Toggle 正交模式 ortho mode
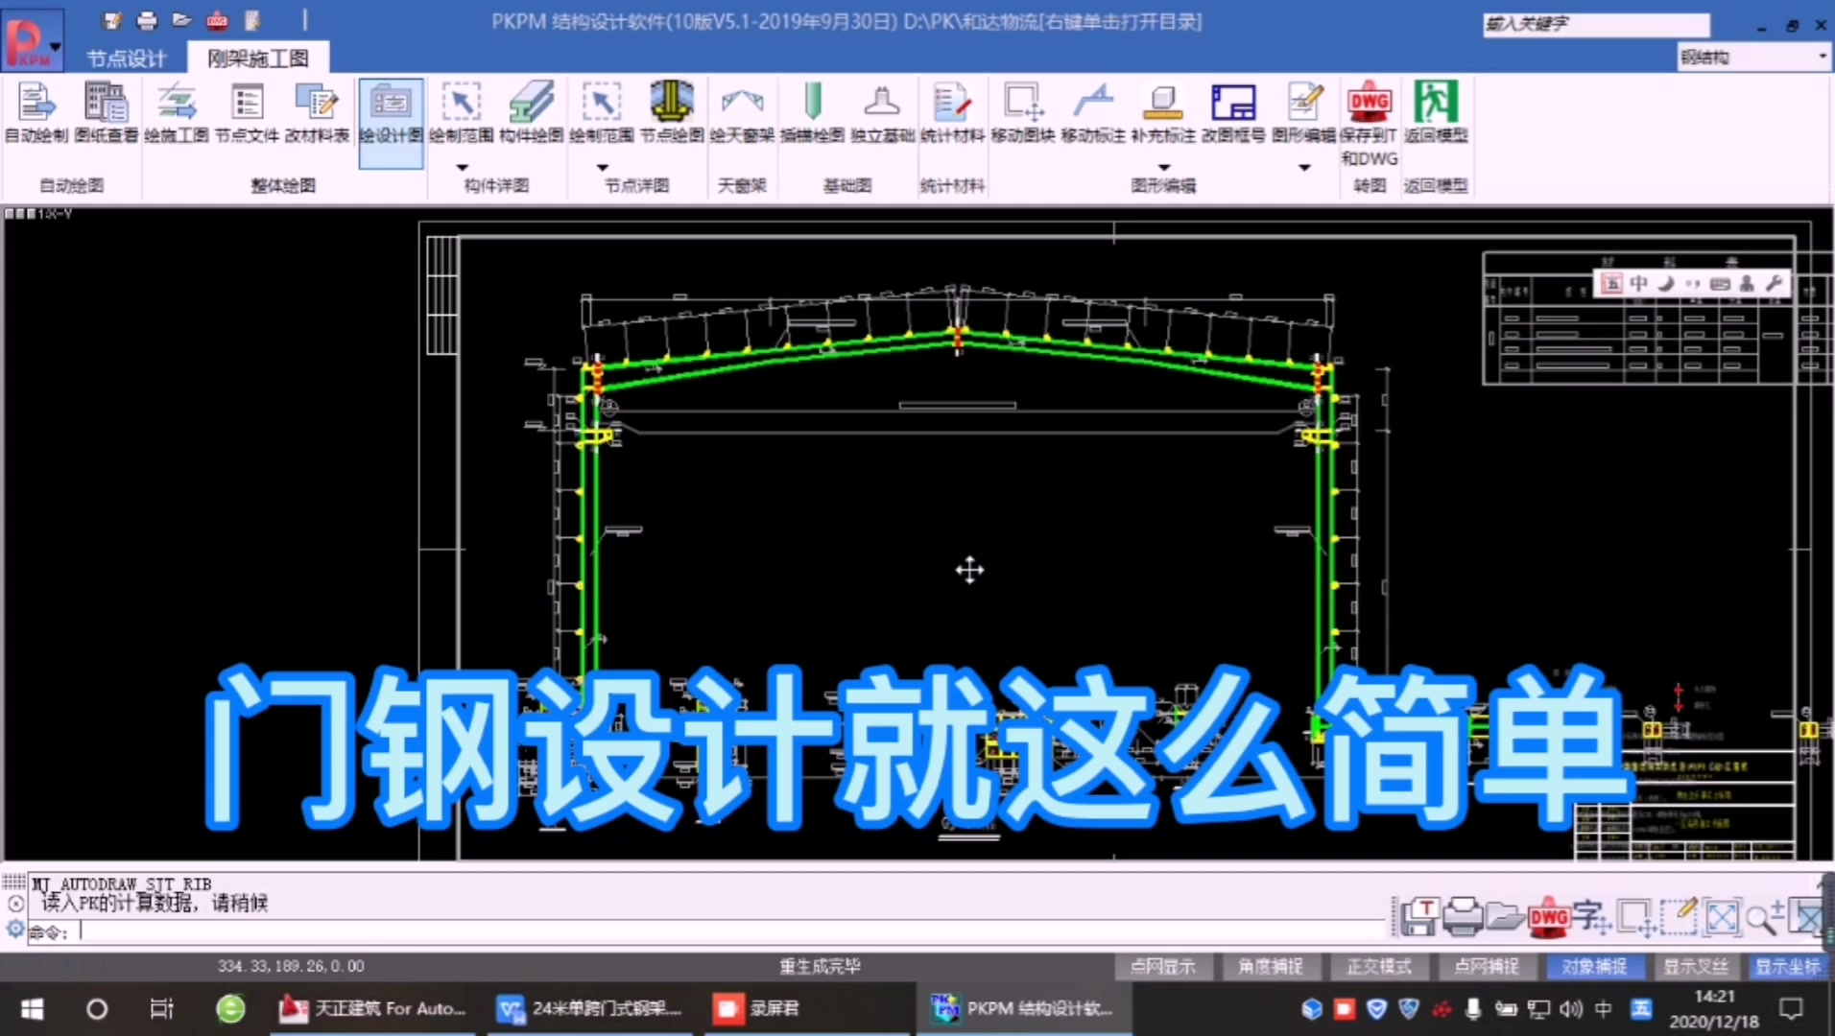 point(1379,966)
